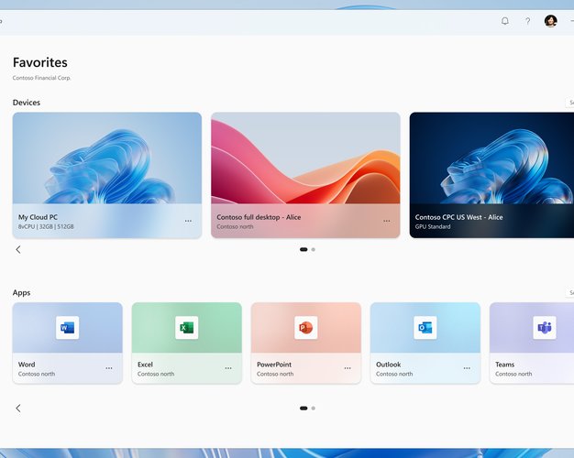Click Contoso north under Teams
574x458 pixels.
tap(513, 374)
